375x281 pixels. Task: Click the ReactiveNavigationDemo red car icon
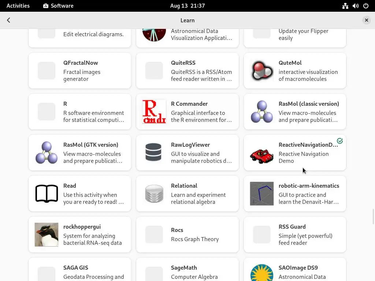[x=261, y=156]
